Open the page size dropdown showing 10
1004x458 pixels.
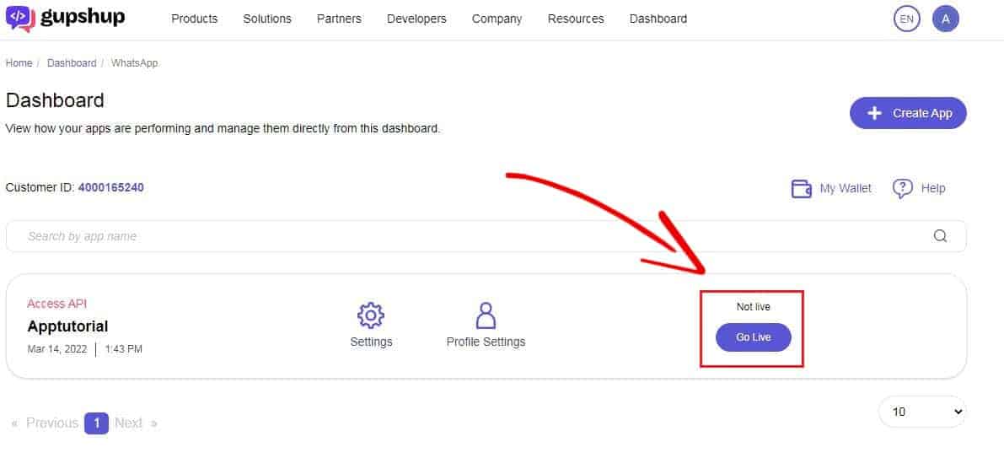[923, 412]
